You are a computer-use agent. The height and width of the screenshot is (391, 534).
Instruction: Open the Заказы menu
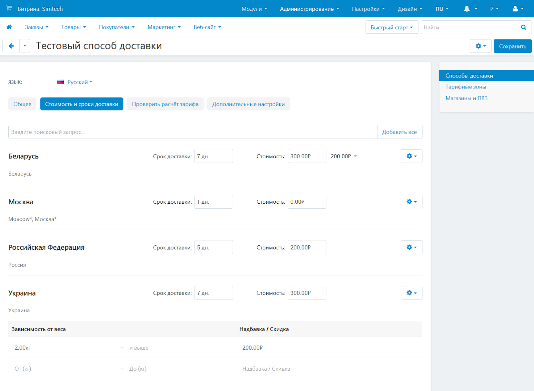pyautogui.click(x=37, y=27)
